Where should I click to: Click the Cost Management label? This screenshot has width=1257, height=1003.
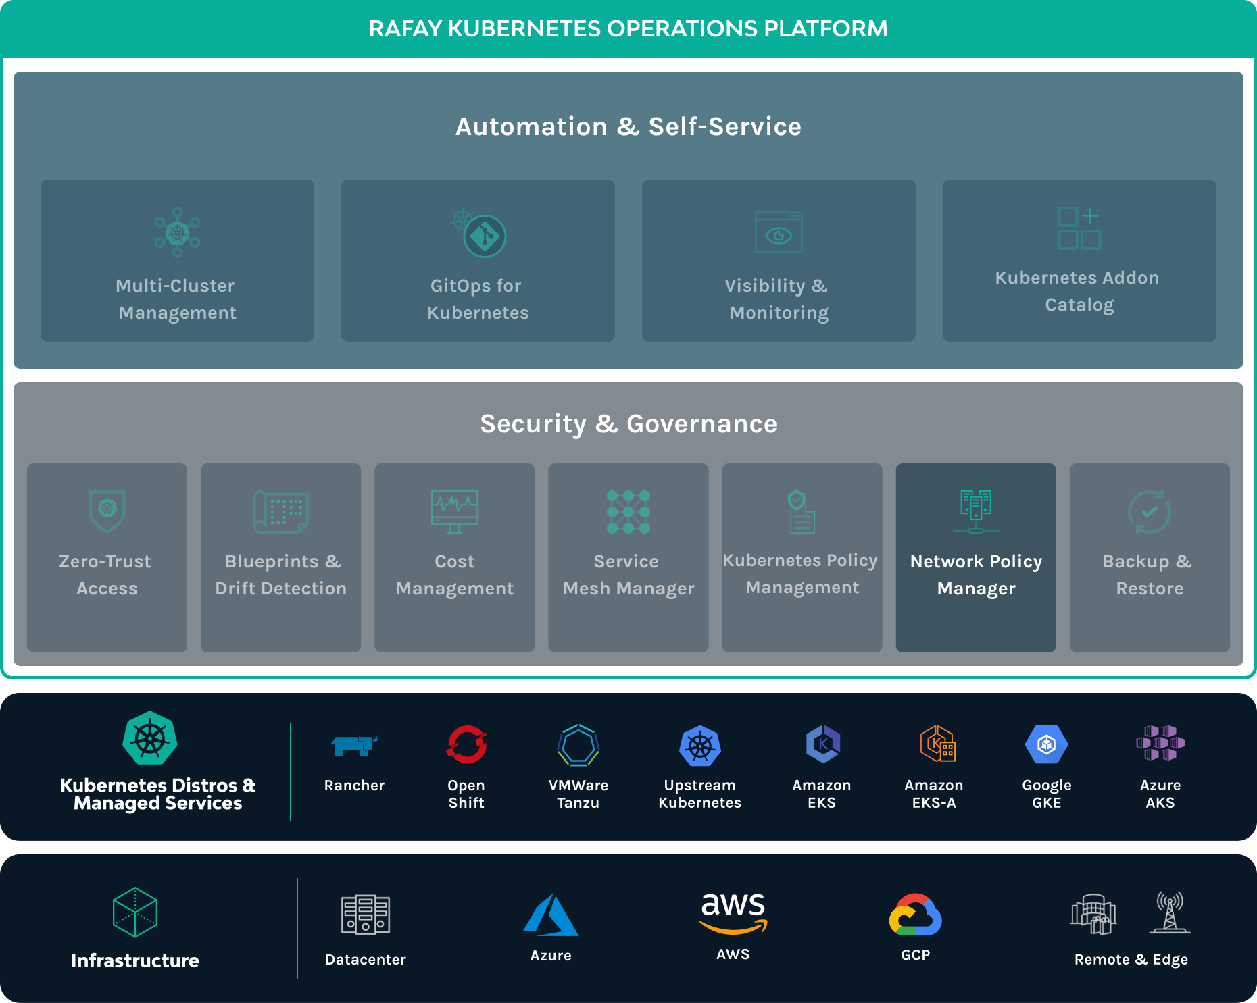(x=455, y=575)
